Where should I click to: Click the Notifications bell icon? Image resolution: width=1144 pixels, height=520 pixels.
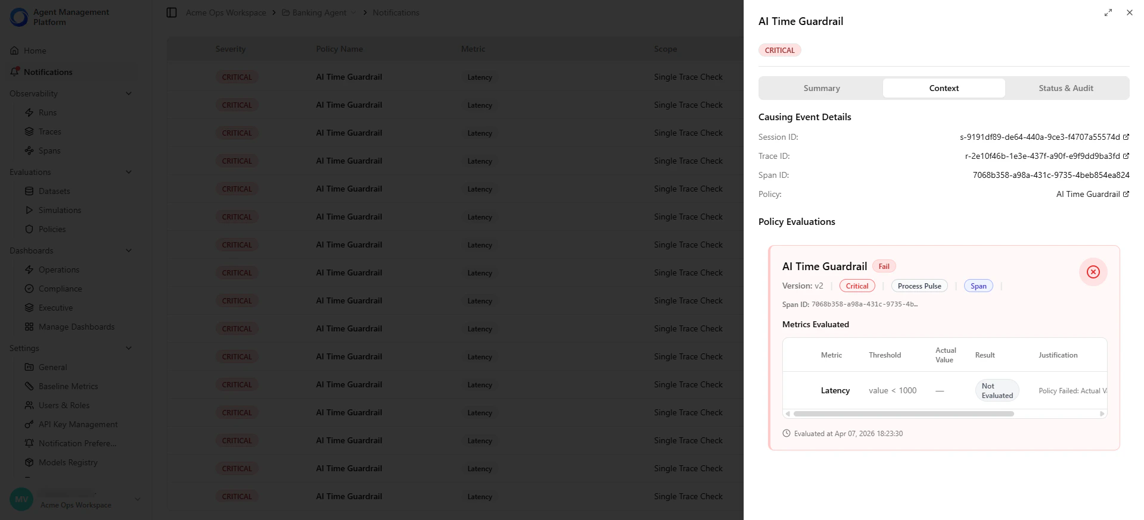coord(15,71)
